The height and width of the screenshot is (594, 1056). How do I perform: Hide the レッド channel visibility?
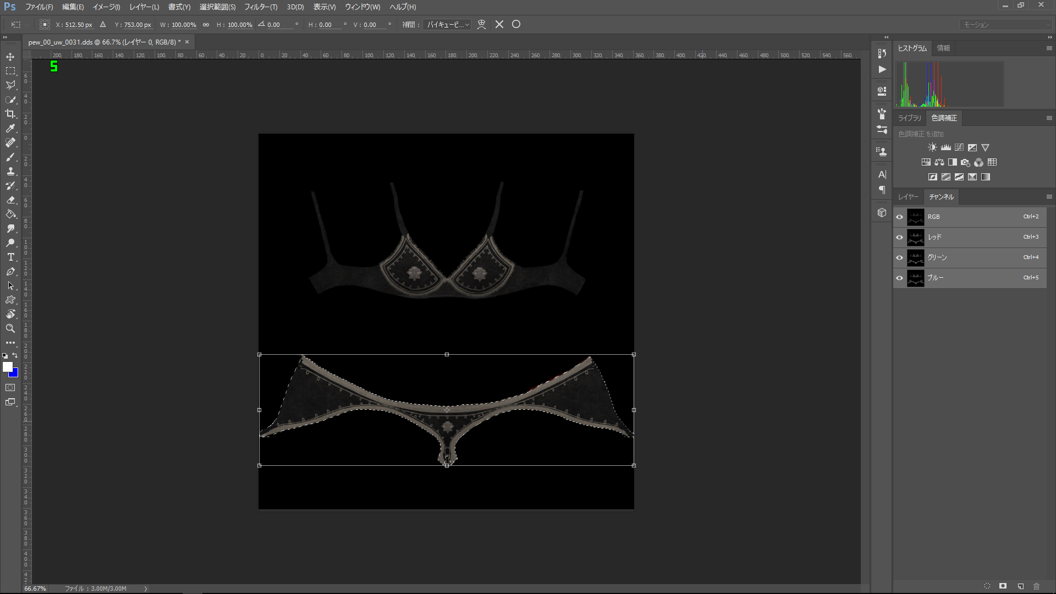pos(900,237)
